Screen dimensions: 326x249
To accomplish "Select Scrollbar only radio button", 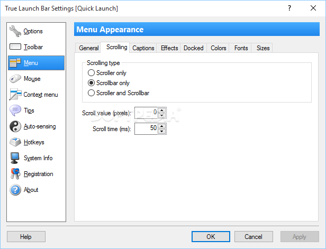I will 91,83.
